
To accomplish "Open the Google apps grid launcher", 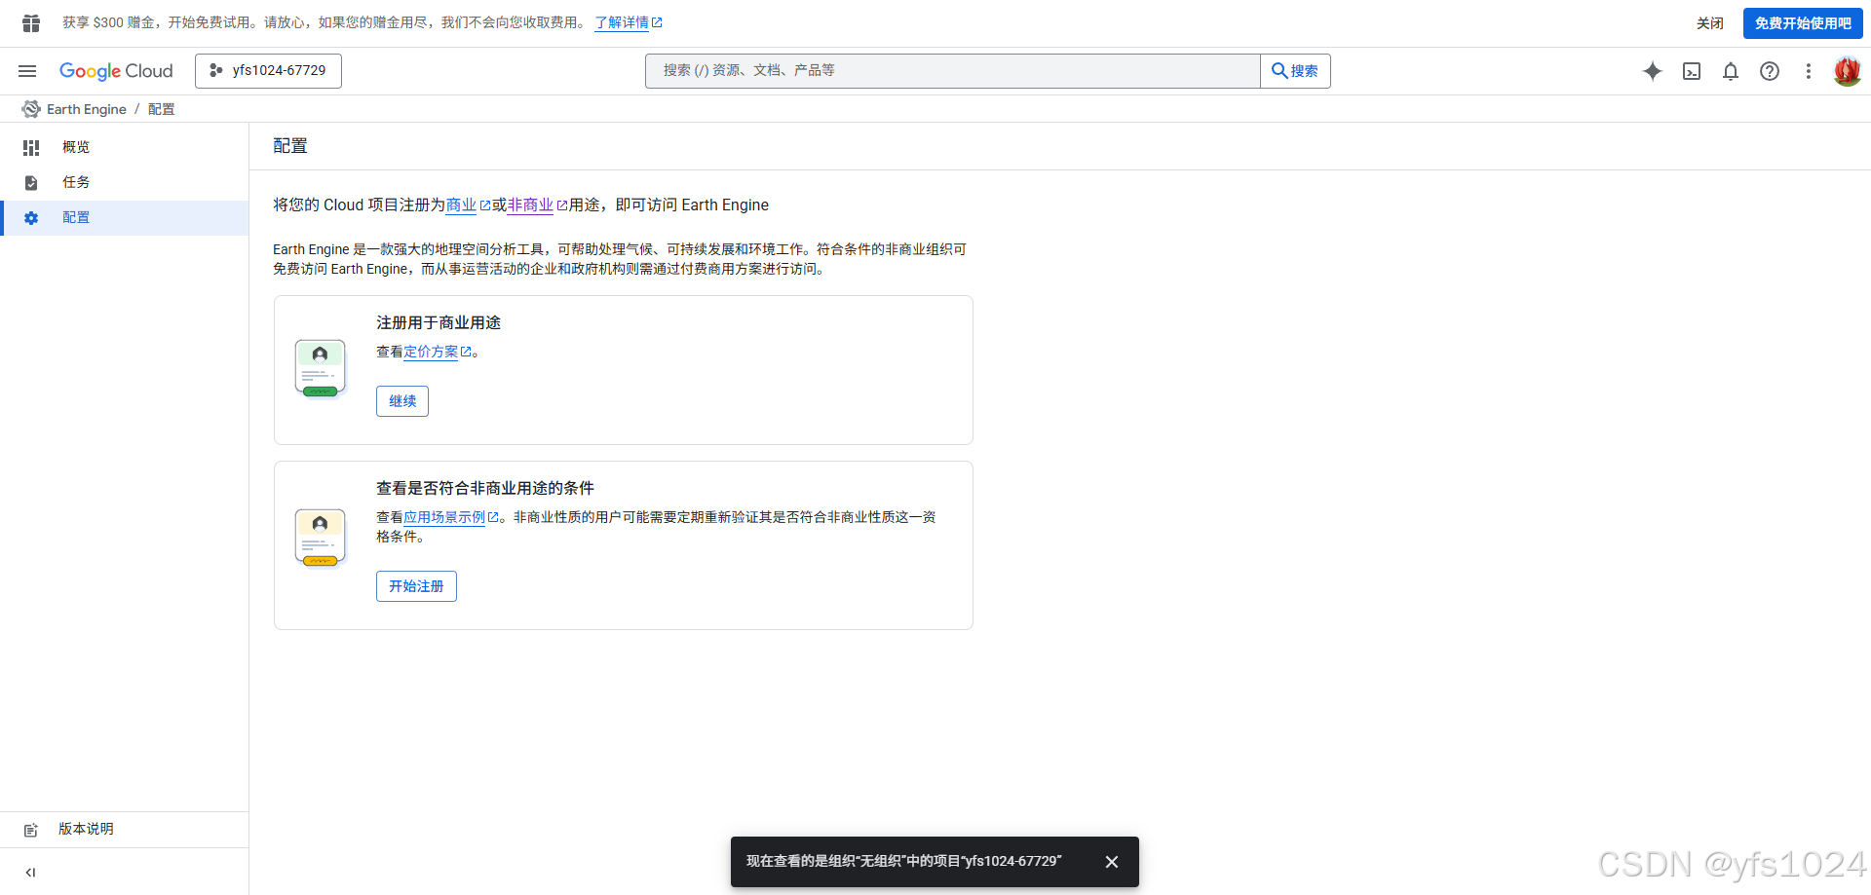I will 30,22.
